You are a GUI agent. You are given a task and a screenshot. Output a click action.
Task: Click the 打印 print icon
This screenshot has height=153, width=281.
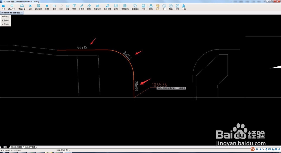point(143,7)
